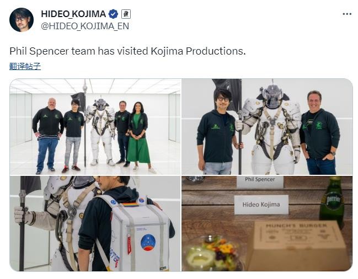Click the rainbow stripe on the backpack

pos(131,205)
